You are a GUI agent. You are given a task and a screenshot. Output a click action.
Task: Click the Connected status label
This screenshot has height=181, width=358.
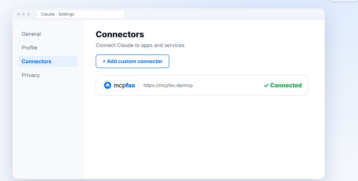pos(286,85)
